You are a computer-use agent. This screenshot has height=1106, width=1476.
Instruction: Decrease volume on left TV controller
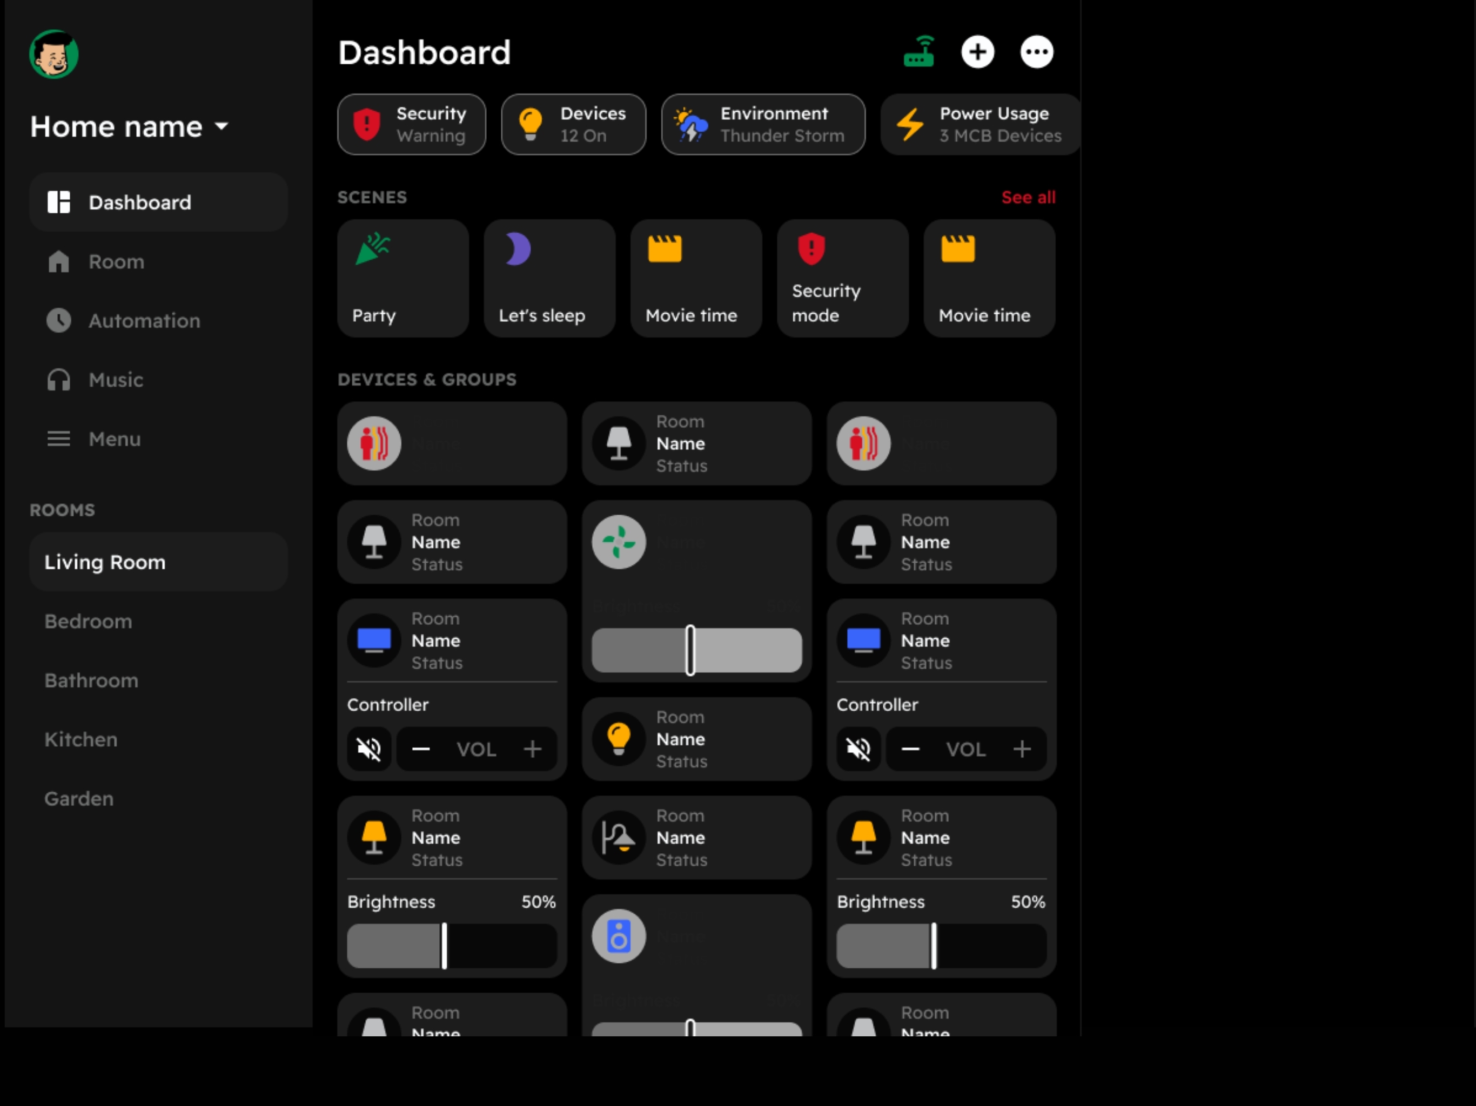click(421, 749)
